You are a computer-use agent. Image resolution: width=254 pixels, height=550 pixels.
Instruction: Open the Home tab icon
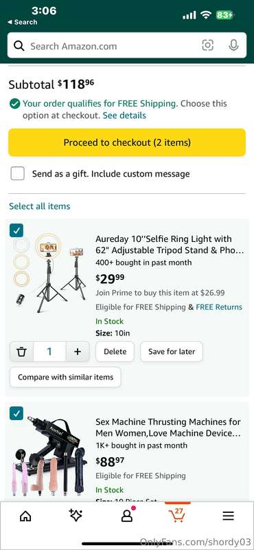[25, 516]
